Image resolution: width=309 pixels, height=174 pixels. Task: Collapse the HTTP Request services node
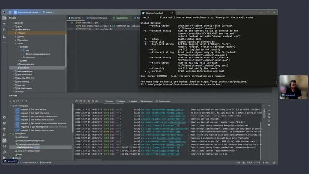coord(11,106)
